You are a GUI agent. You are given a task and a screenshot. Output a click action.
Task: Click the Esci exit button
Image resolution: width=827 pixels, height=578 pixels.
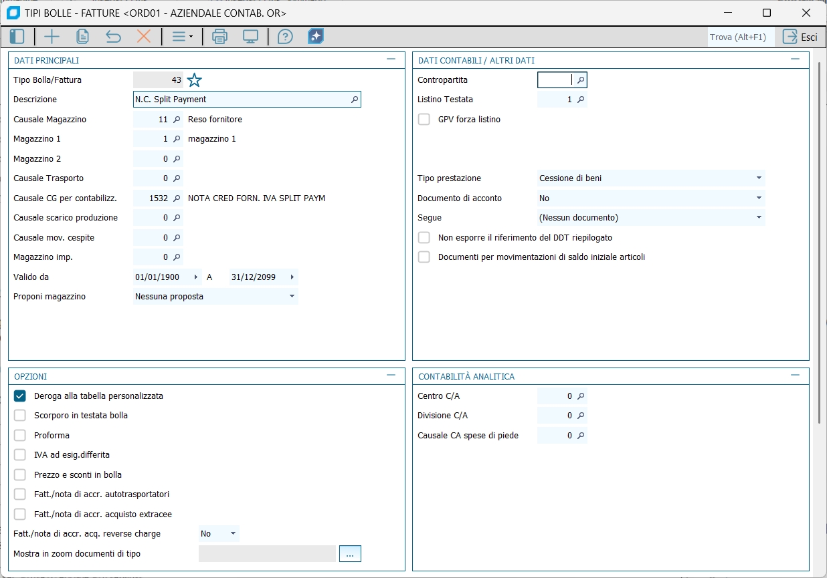pyautogui.click(x=800, y=37)
